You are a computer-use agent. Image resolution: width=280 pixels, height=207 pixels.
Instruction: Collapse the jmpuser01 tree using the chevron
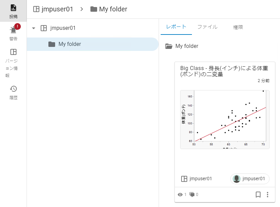pyautogui.click(x=33, y=28)
